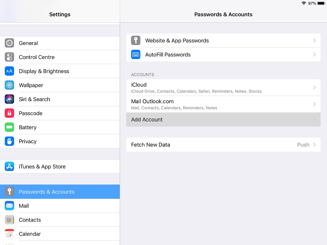Tap Add Account
Image resolution: width=327 pixels, height=245 pixels.
pos(223,119)
